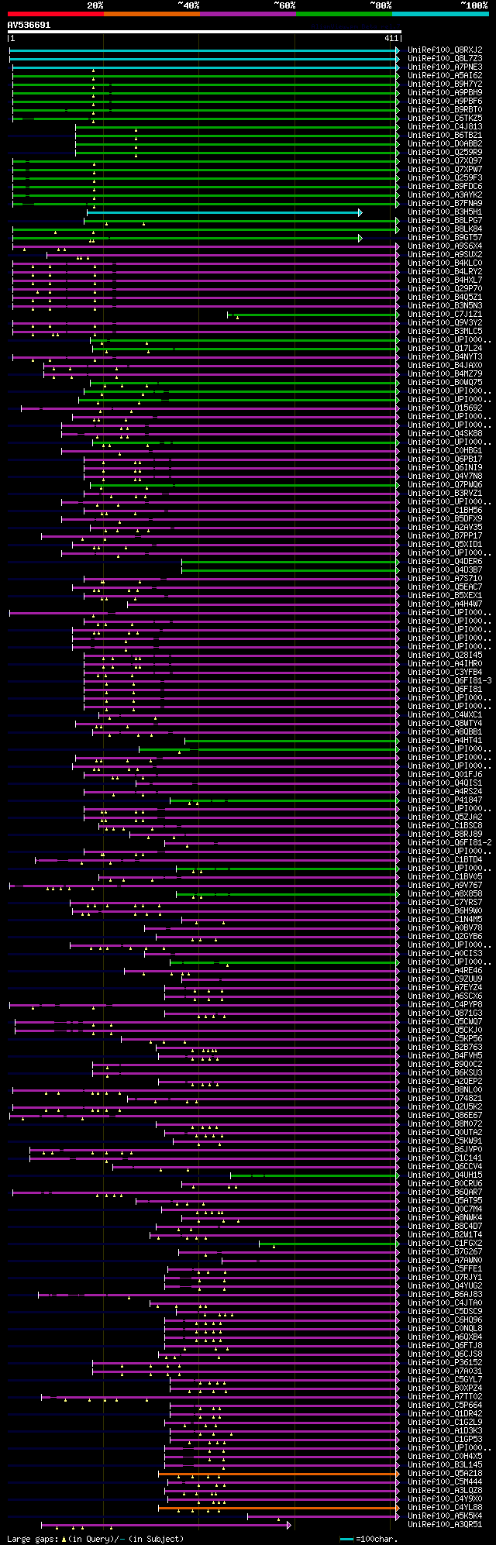Click the purple ~60% identity legend bar
496x1545 pixels.
click(x=247, y=14)
